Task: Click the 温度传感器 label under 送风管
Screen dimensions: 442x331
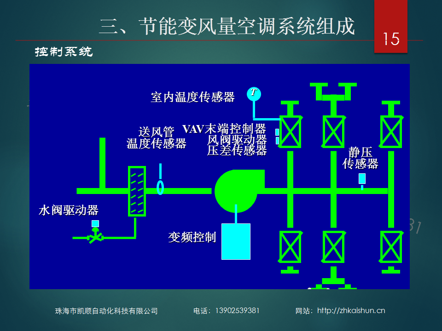Action: click(x=156, y=143)
